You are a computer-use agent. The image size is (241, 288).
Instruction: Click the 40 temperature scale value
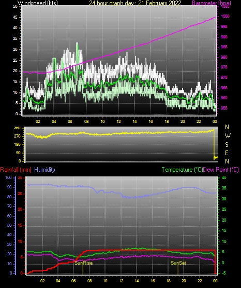224,177
